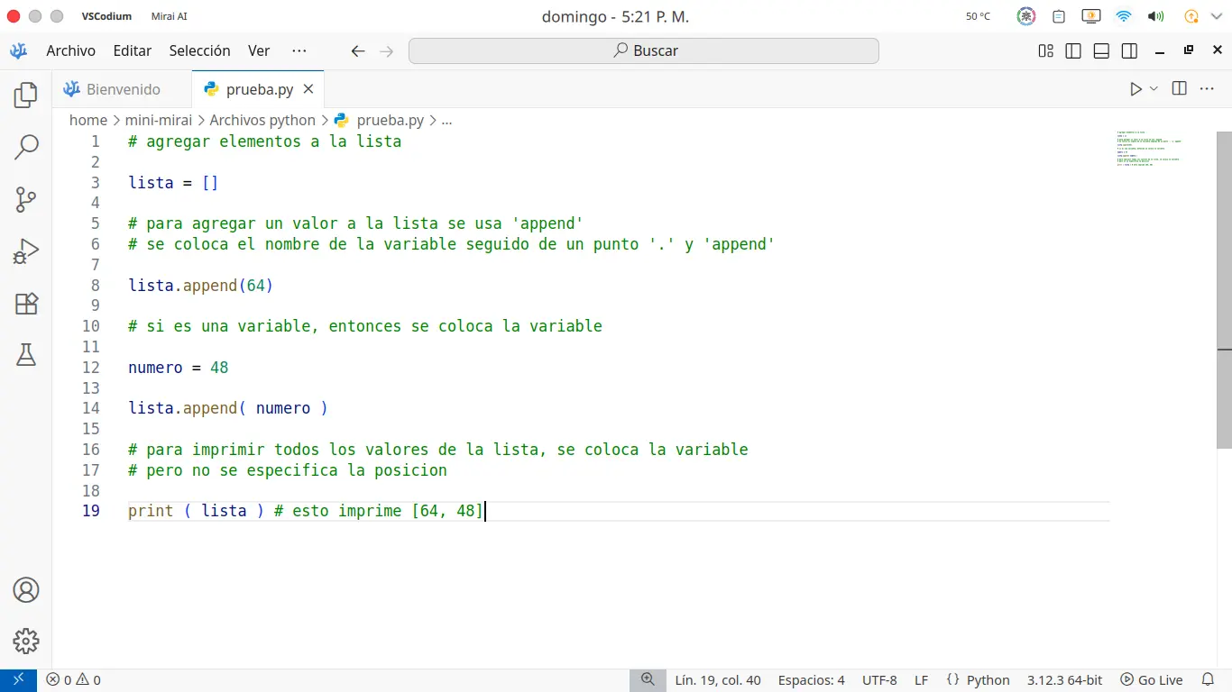Screen dimensions: 1232x692
Task: Open remote window indicator in status bar
Action: [18, 680]
